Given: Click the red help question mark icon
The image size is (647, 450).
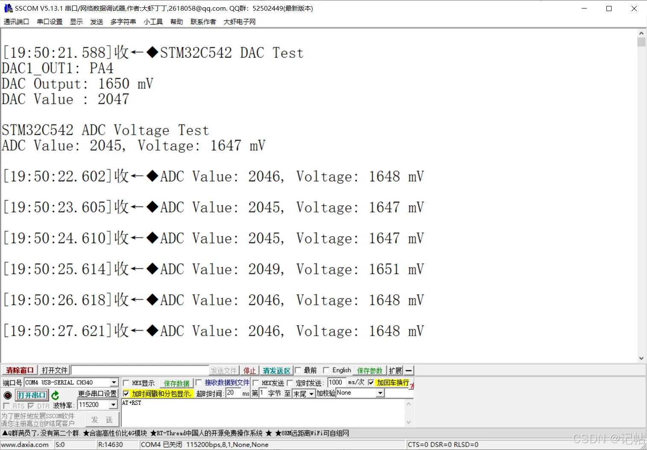Looking at the screenshot, I should pos(411,386).
